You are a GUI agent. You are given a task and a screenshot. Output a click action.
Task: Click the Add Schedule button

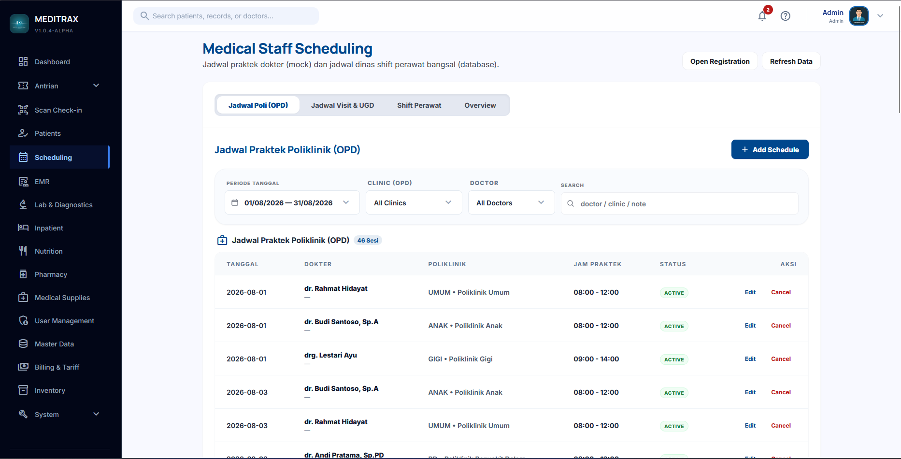coord(770,149)
